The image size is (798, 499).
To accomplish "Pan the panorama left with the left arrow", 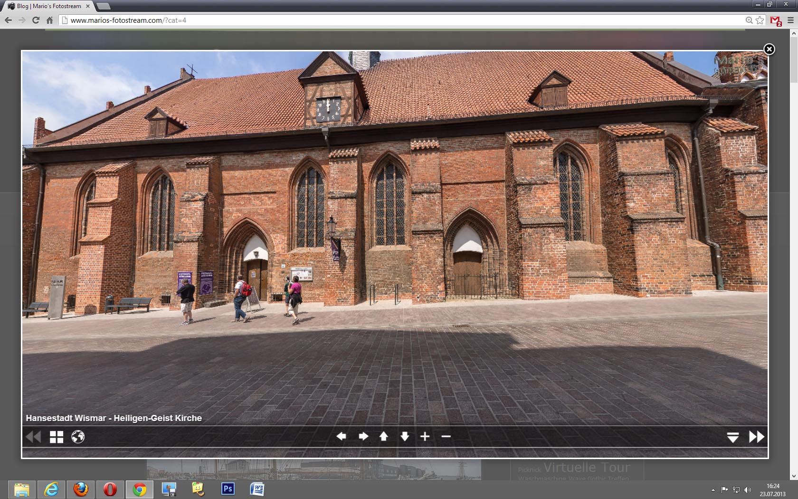I will click(341, 436).
